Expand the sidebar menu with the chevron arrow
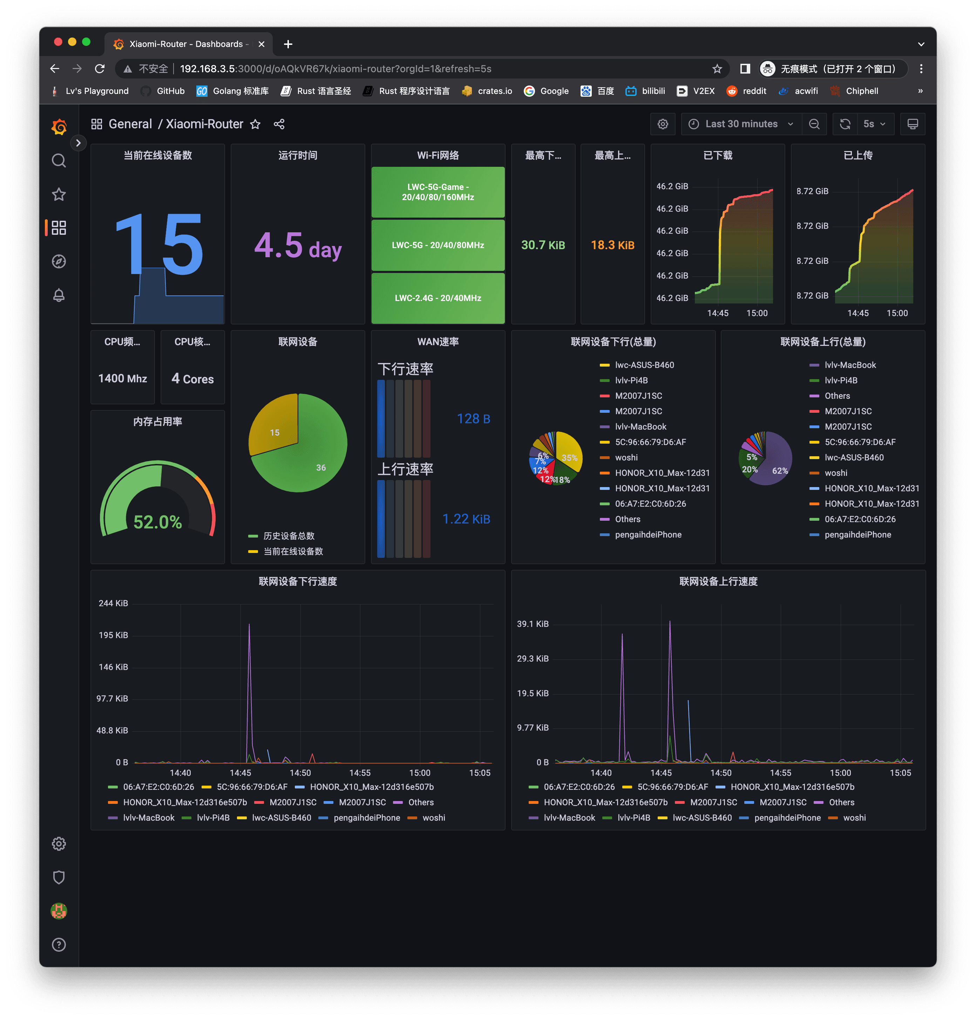976x1019 pixels. click(78, 143)
